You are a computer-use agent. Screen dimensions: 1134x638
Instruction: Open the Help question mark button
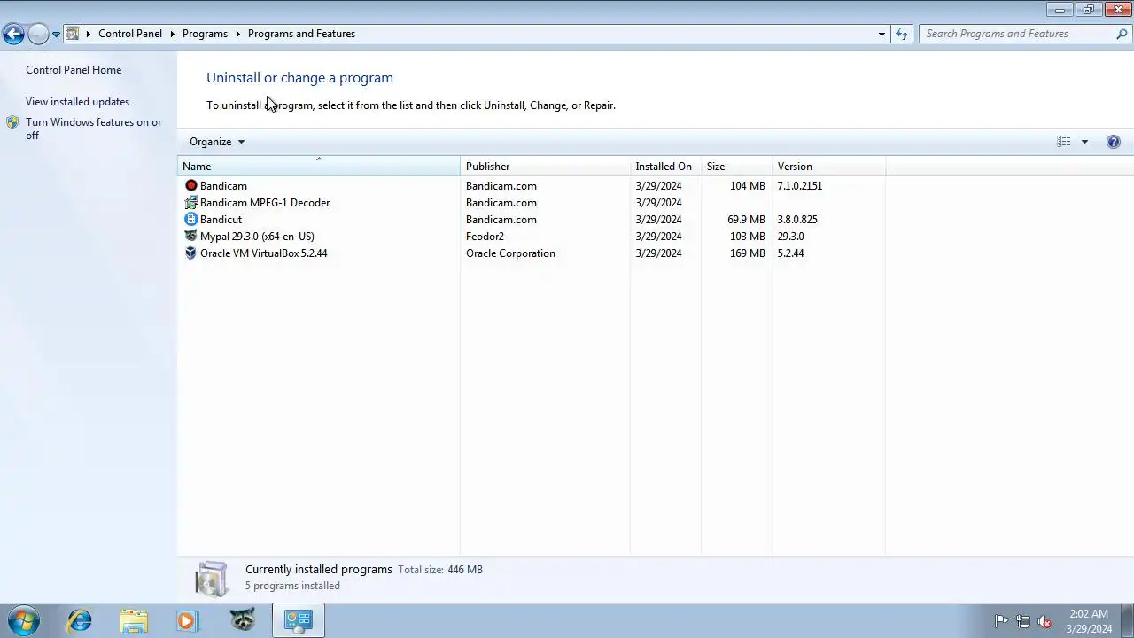(1114, 142)
